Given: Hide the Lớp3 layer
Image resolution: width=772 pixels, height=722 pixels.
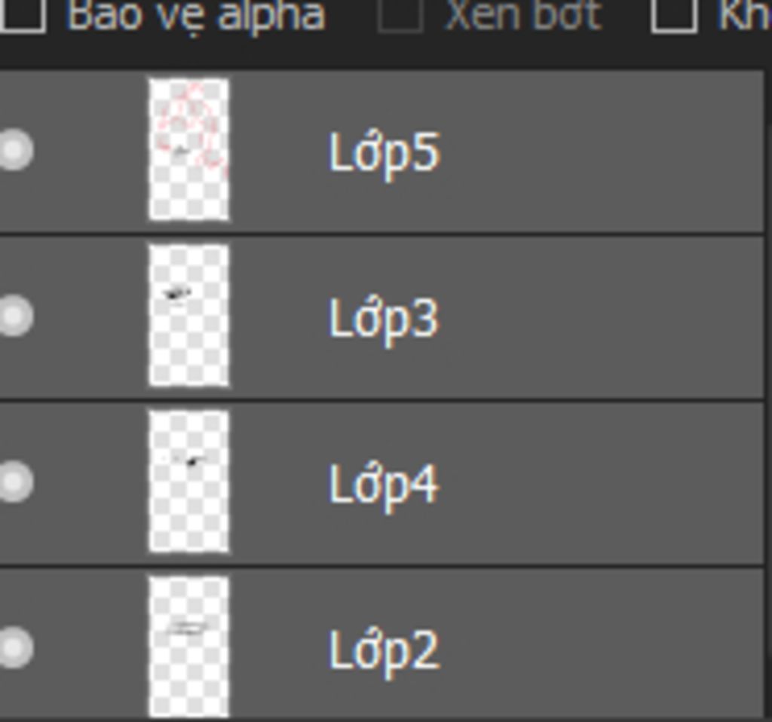Looking at the screenshot, I should coord(15,316).
